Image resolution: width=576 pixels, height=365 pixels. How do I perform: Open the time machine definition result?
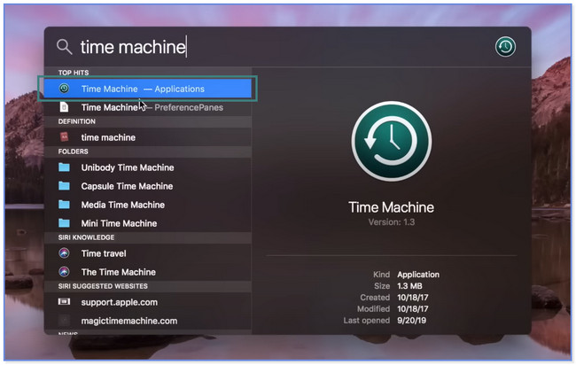[148, 137]
